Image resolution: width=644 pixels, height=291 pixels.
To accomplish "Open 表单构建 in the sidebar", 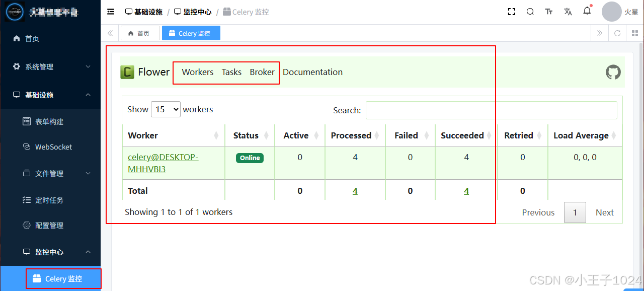I will click(50, 121).
